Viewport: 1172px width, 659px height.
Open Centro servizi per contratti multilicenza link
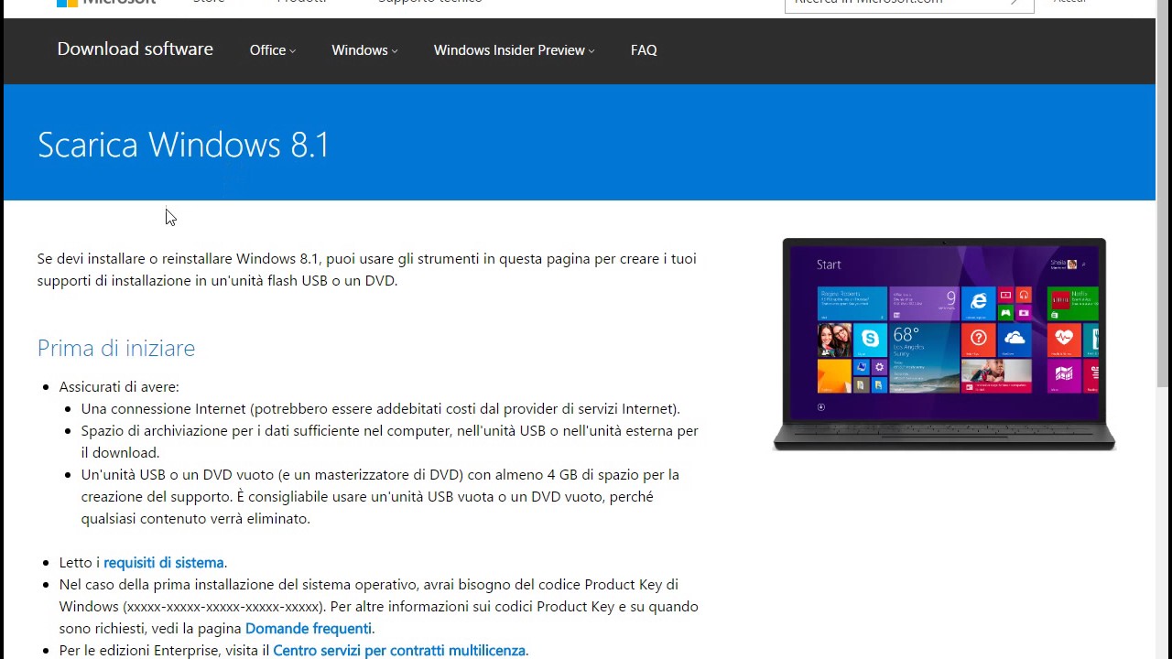point(399,650)
